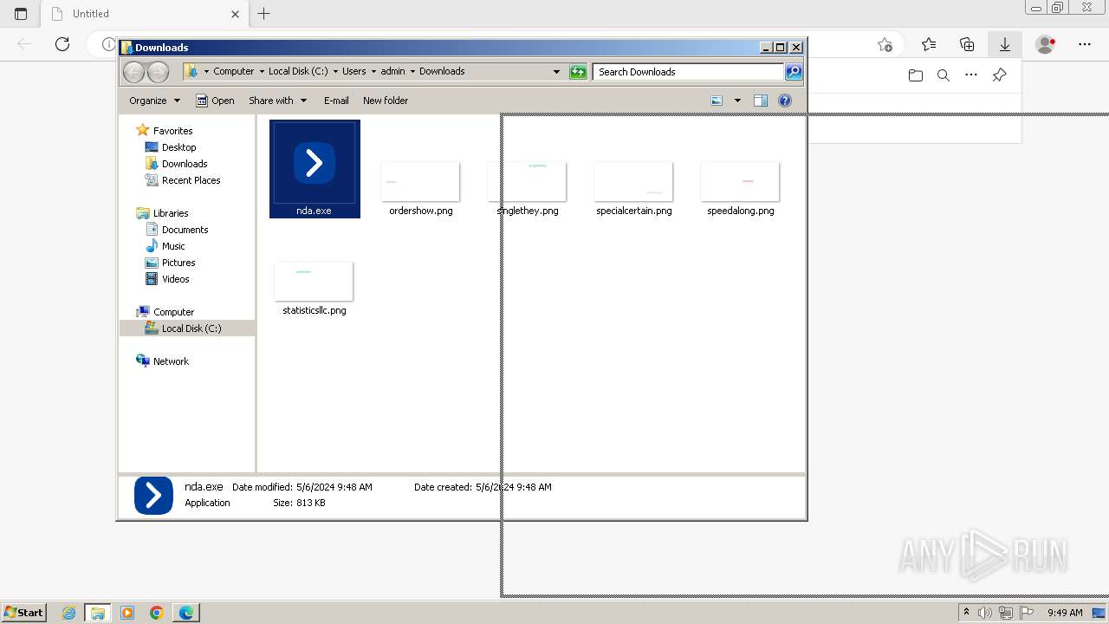Open Edge Downloads icon
The image size is (1109, 624).
tap(1005, 44)
